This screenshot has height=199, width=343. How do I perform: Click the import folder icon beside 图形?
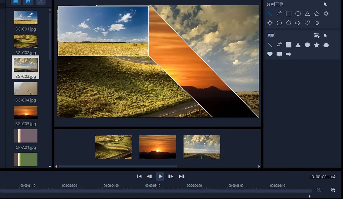[316, 35]
